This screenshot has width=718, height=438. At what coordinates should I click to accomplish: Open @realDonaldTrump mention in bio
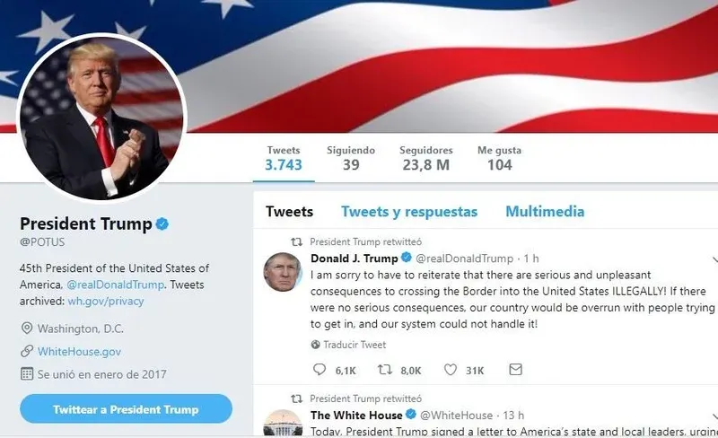[x=116, y=285]
